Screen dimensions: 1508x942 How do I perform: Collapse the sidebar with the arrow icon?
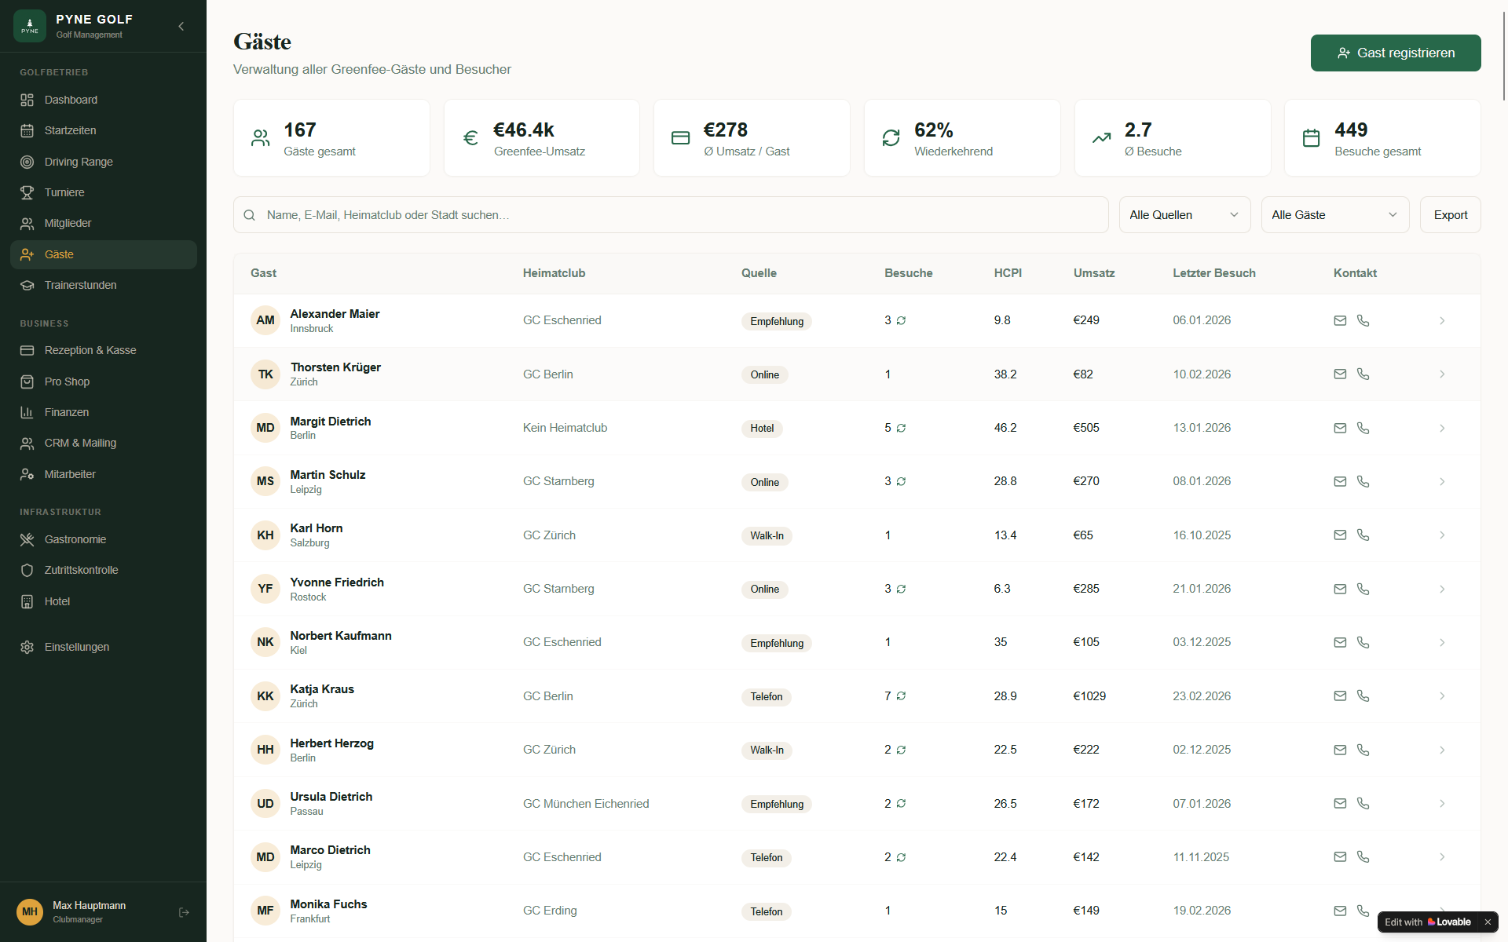(181, 27)
